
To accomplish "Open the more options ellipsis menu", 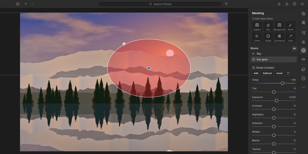I will tap(303, 87).
